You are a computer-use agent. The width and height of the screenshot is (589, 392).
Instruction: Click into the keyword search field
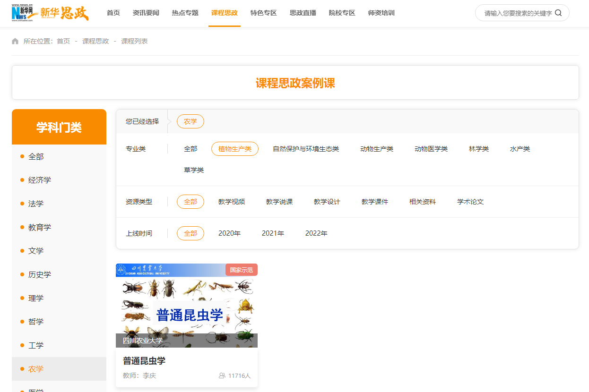click(x=518, y=13)
